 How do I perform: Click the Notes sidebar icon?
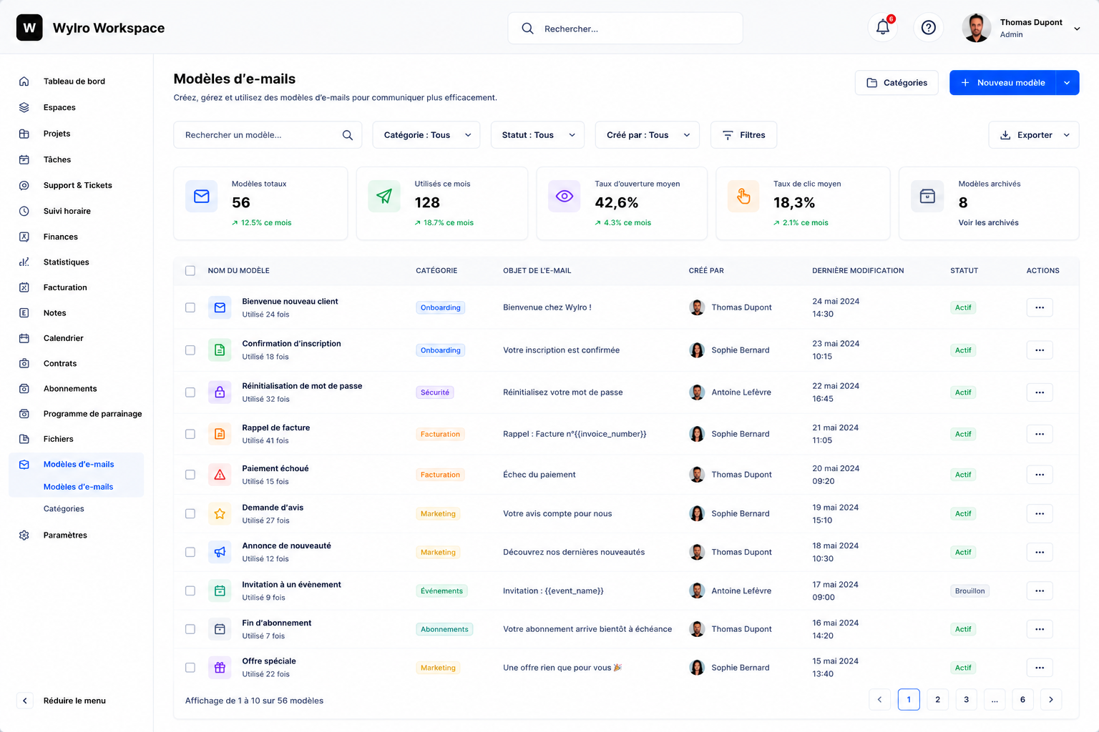coord(24,313)
